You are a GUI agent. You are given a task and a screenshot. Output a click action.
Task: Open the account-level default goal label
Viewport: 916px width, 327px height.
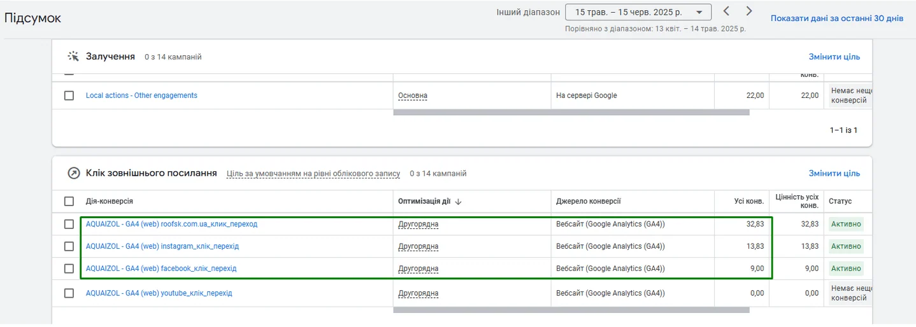click(x=313, y=173)
